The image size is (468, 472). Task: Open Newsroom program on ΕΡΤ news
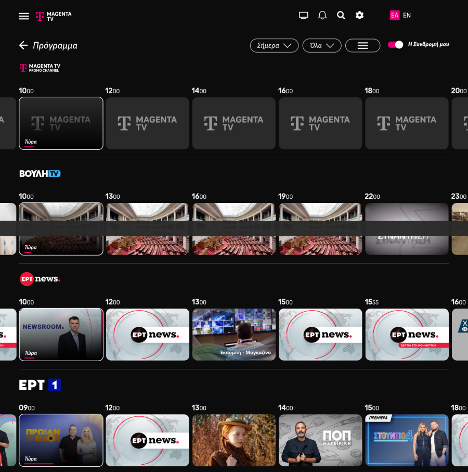pos(61,335)
